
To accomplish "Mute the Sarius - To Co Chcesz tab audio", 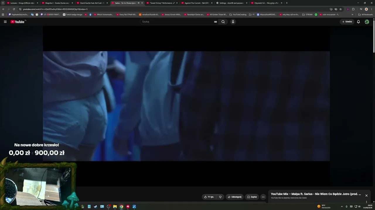I will coord(139,3).
